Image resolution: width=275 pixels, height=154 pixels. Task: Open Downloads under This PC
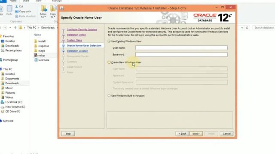pos(12,83)
